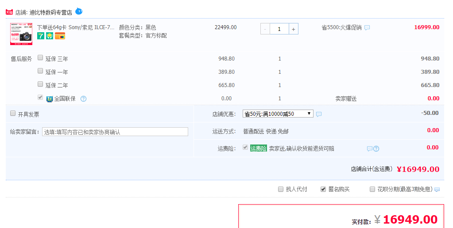Click the 省5500:火爆促销 promotion text
The height and width of the screenshot is (228, 453).
(x=341, y=28)
